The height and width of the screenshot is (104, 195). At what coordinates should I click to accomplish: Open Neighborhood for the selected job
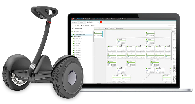point(120,28)
